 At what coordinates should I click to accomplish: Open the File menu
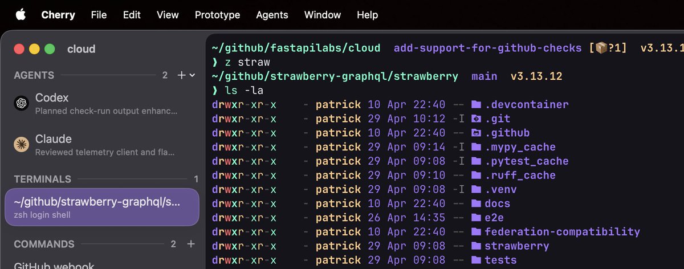coord(99,15)
